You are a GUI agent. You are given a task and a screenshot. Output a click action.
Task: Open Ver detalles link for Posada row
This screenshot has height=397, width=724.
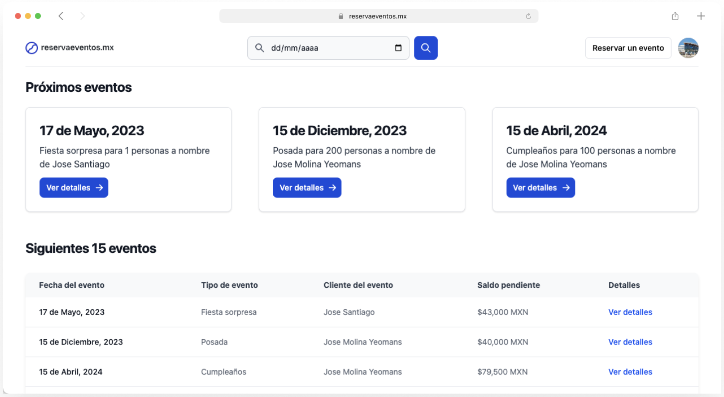(x=630, y=342)
